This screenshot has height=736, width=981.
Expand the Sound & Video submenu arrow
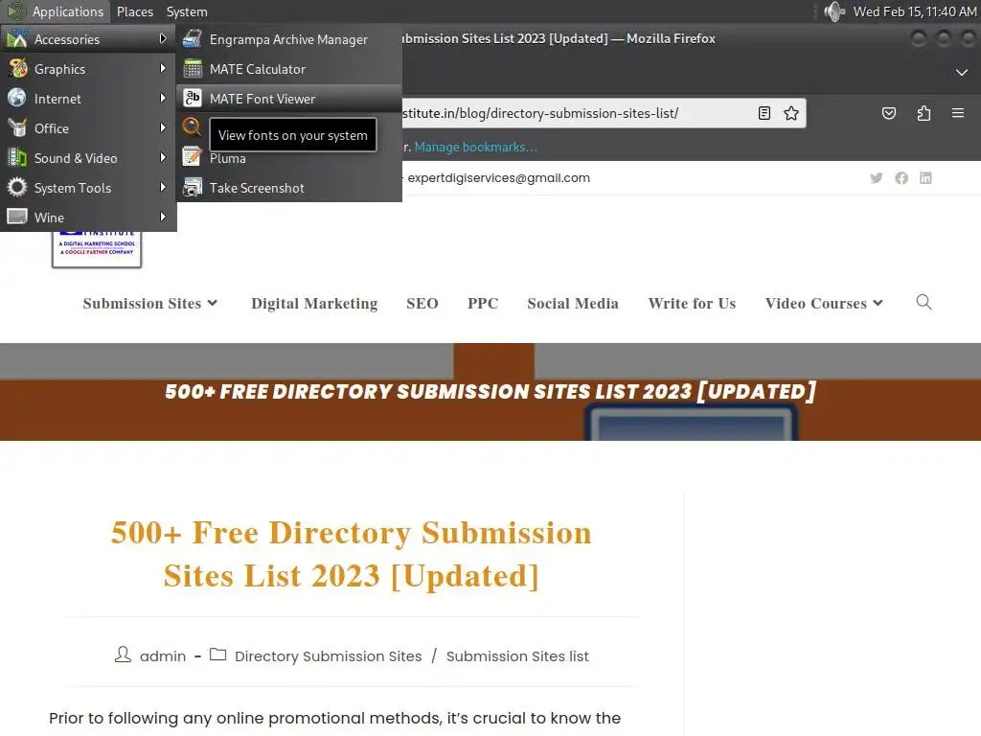[163, 157]
